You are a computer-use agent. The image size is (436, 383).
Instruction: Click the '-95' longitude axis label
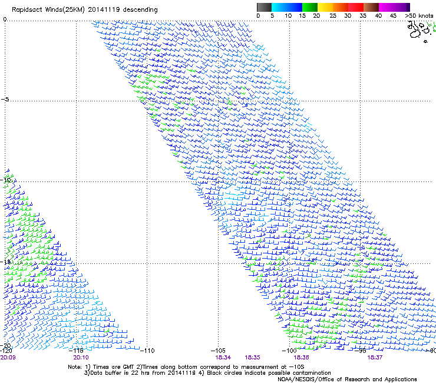tap(361, 351)
